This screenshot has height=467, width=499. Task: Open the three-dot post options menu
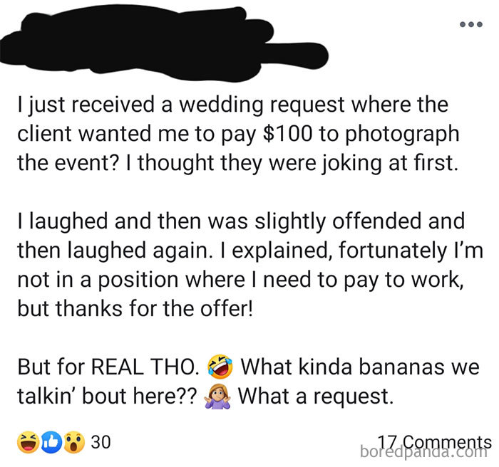(471, 23)
